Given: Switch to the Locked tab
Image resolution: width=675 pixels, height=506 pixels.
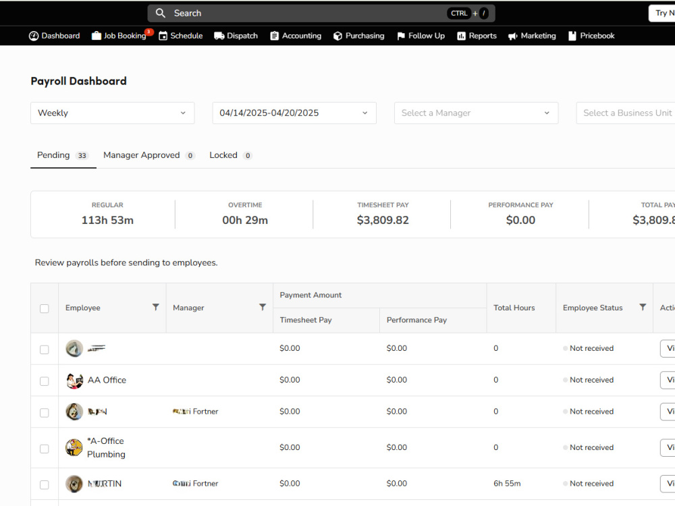Looking at the screenshot, I should (x=231, y=155).
